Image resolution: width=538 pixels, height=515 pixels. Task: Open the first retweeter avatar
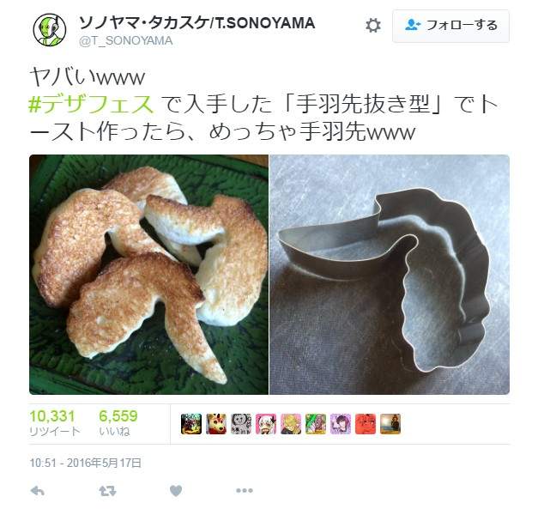[191, 424]
